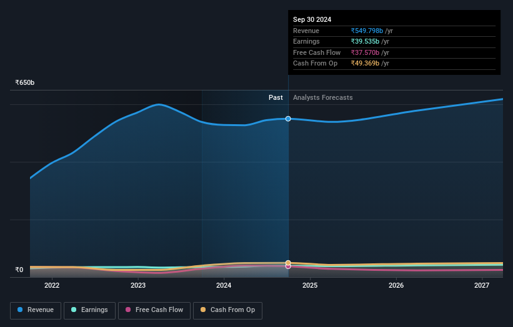Click the Revenue row label in tooltip
Screen dimensions: 513x327
[x=306, y=31]
